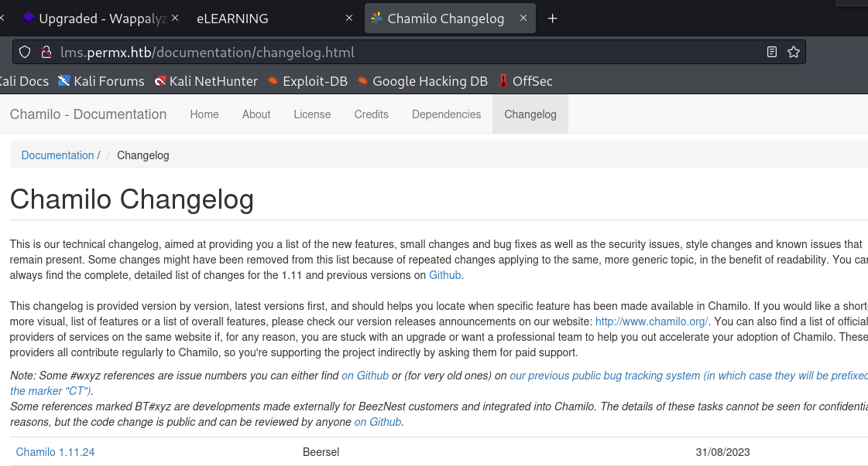Open the OffSec bookmark
The image size is (868, 466).
[x=525, y=81]
